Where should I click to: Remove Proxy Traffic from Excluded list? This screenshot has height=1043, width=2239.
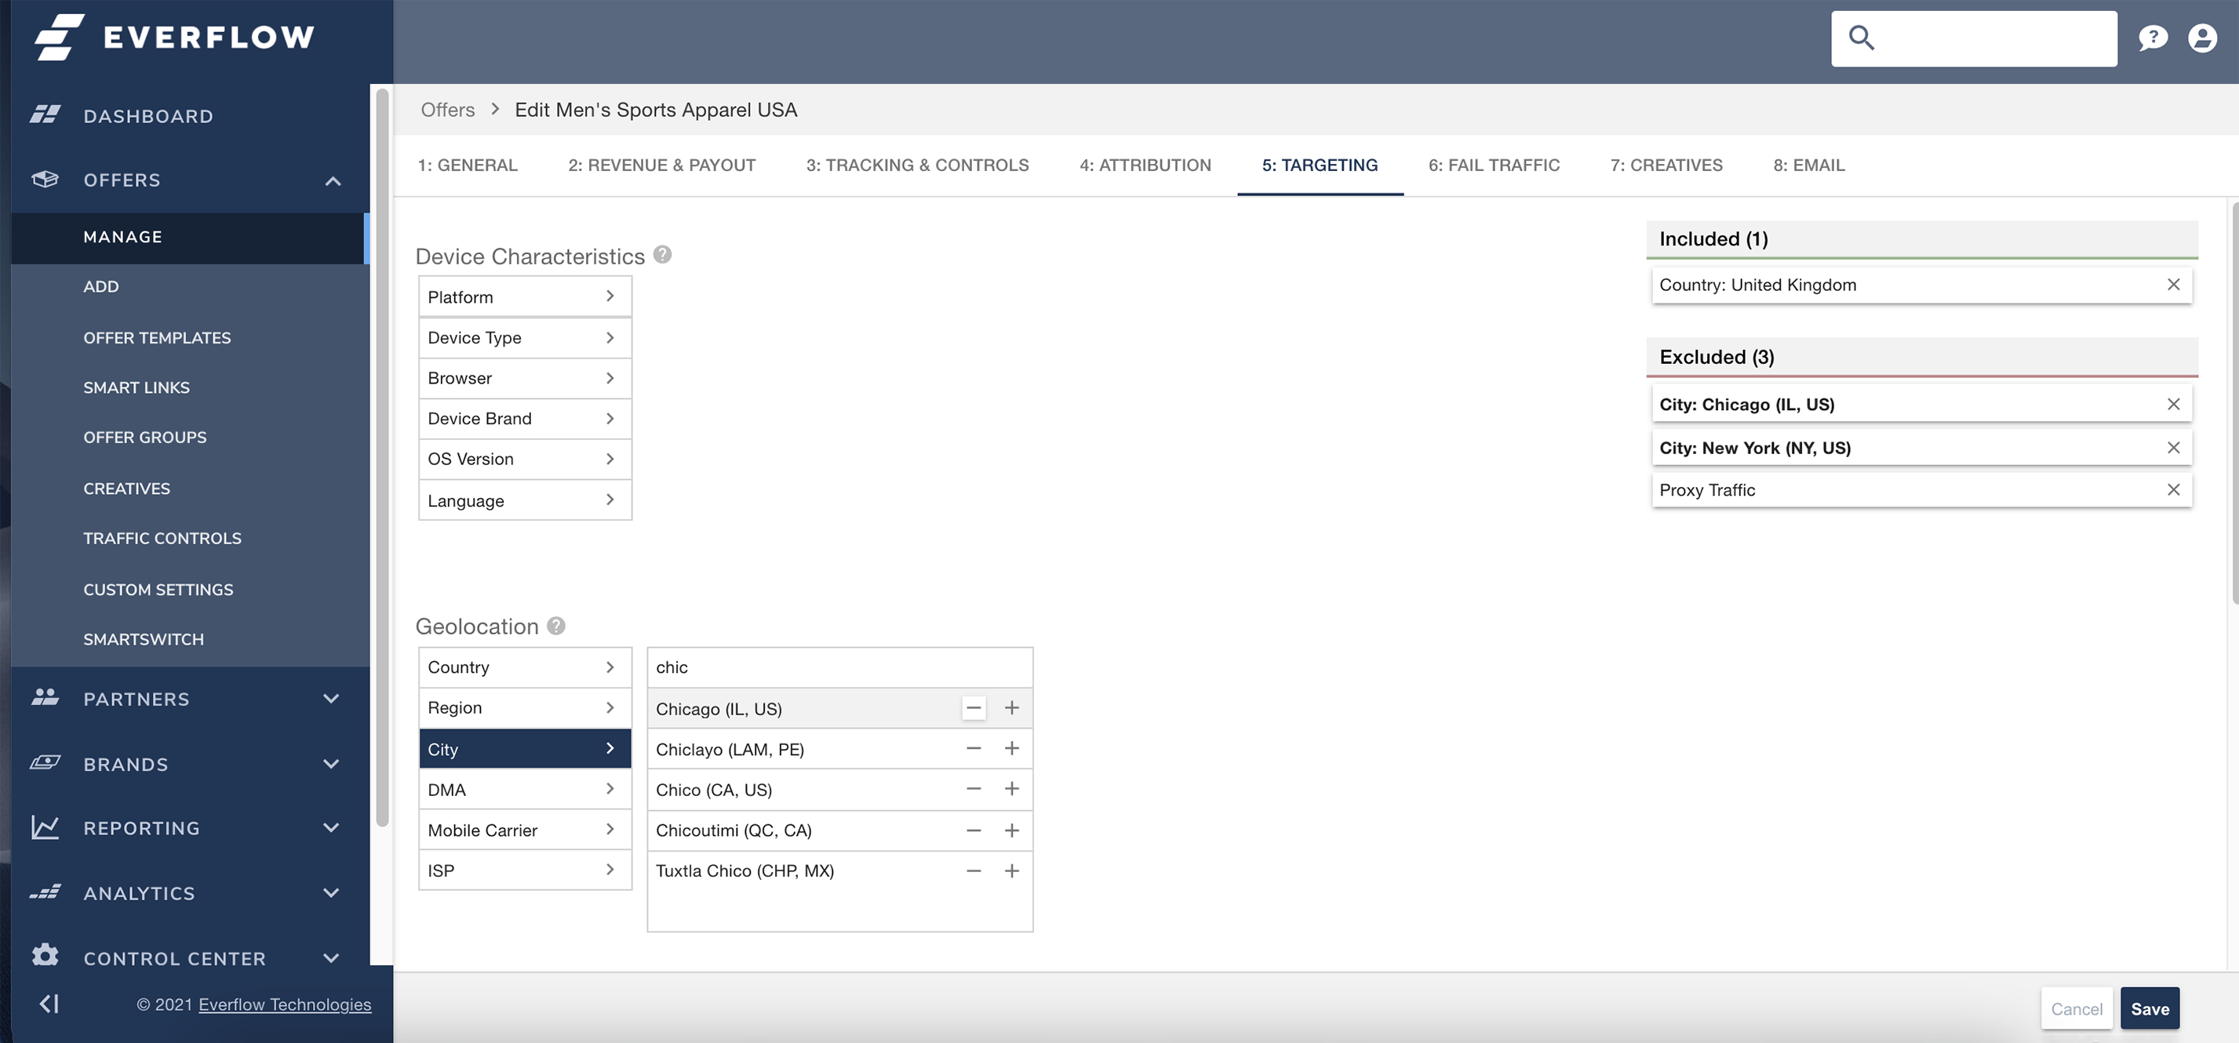click(x=2173, y=489)
